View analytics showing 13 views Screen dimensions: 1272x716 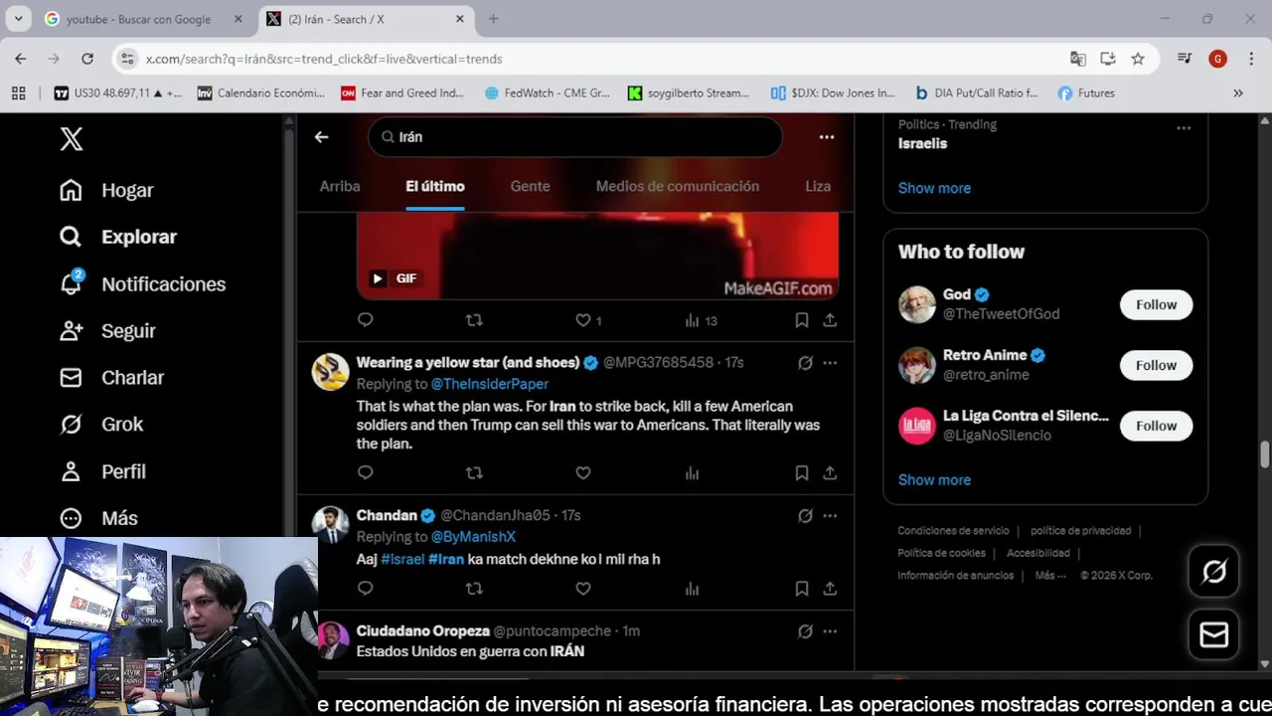pyautogui.click(x=701, y=320)
